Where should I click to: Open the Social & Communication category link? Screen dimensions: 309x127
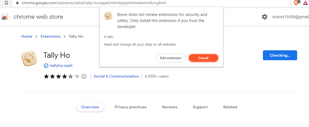[116, 76]
